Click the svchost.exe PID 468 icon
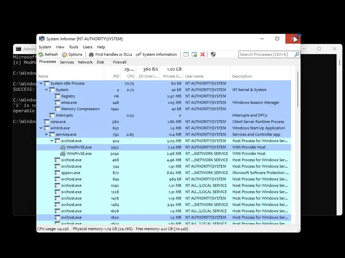The width and height of the screenshot is (345, 258). [x=57, y=160]
